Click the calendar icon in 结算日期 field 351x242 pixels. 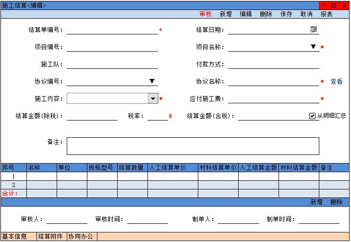tap(313, 30)
